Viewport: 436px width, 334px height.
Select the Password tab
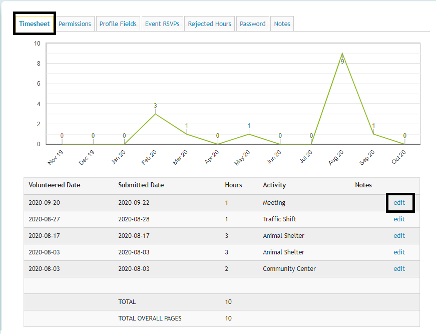[252, 24]
